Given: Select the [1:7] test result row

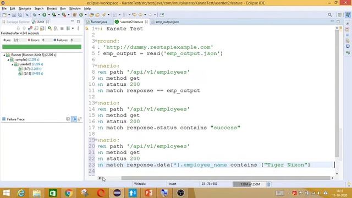Looking at the screenshot, I should pos(30,69).
